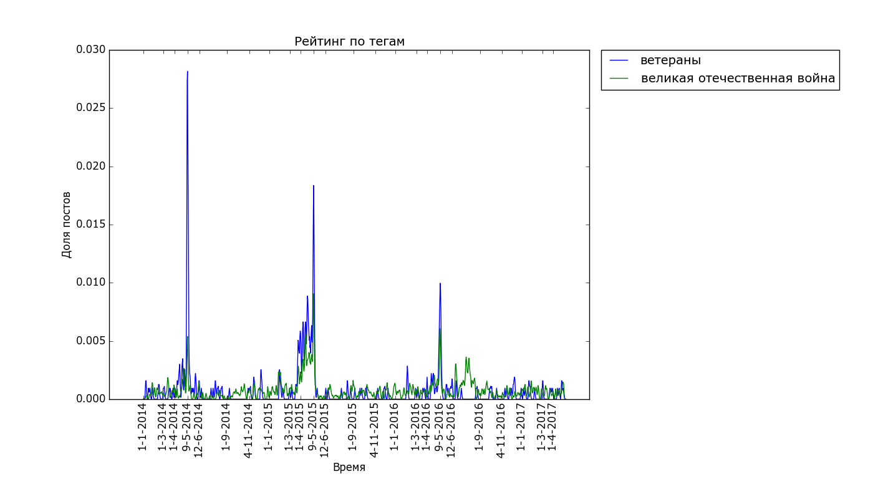
Task: Select legend entry 'великая отечественная война'
Action: click(738, 79)
